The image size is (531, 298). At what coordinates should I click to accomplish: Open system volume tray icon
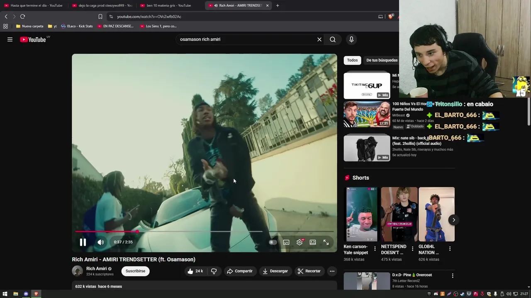509,294
